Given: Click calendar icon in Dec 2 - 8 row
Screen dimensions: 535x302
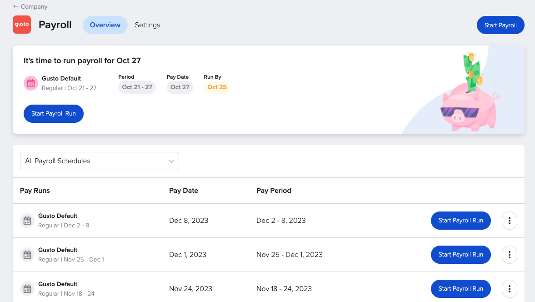Looking at the screenshot, I should pyautogui.click(x=27, y=221).
